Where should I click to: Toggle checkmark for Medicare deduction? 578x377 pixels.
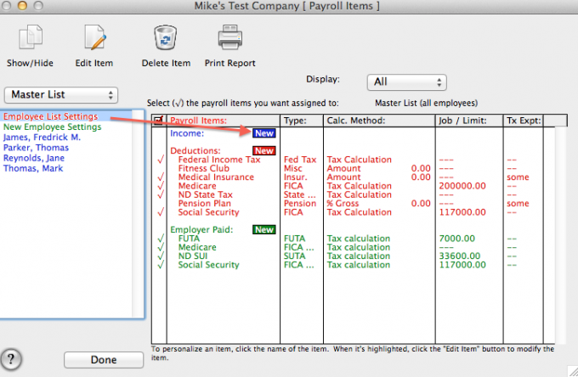(161, 186)
